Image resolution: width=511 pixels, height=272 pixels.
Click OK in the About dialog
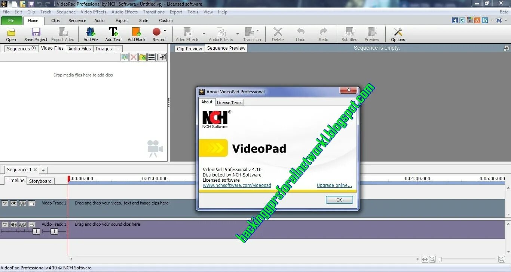point(339,200)
